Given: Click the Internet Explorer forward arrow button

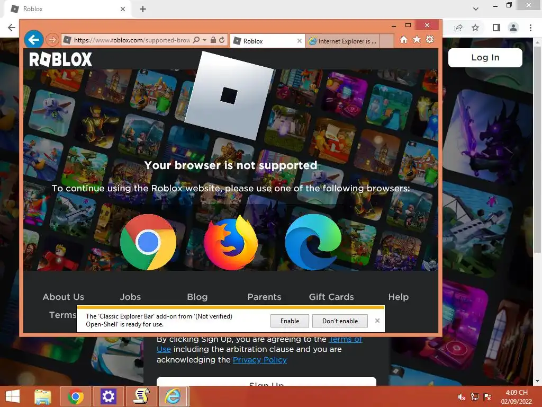Looking at the screenshot, I should [52, 40].
